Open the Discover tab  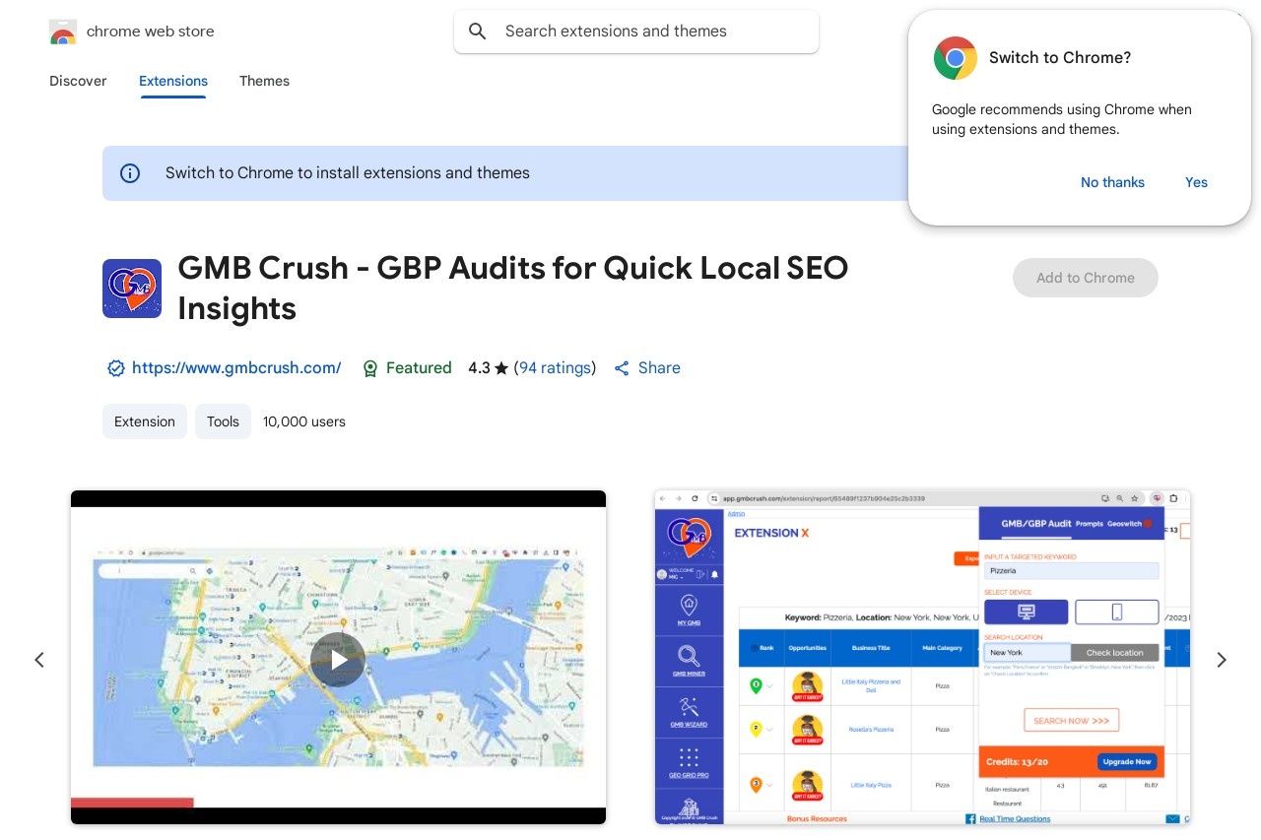pos(78,81)
